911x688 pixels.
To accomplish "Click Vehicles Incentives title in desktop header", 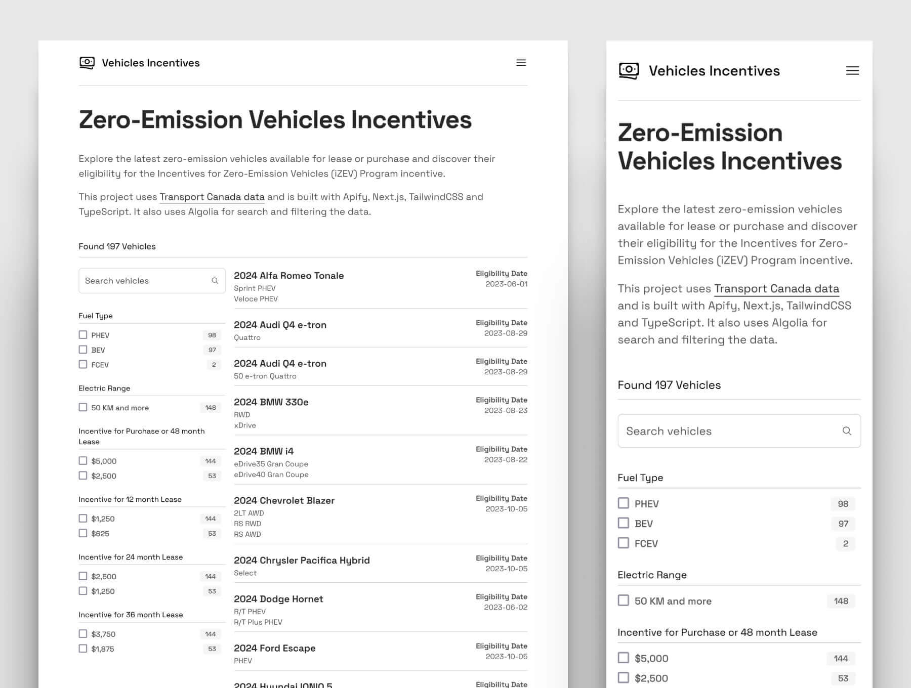I will (x=151, y=63).
